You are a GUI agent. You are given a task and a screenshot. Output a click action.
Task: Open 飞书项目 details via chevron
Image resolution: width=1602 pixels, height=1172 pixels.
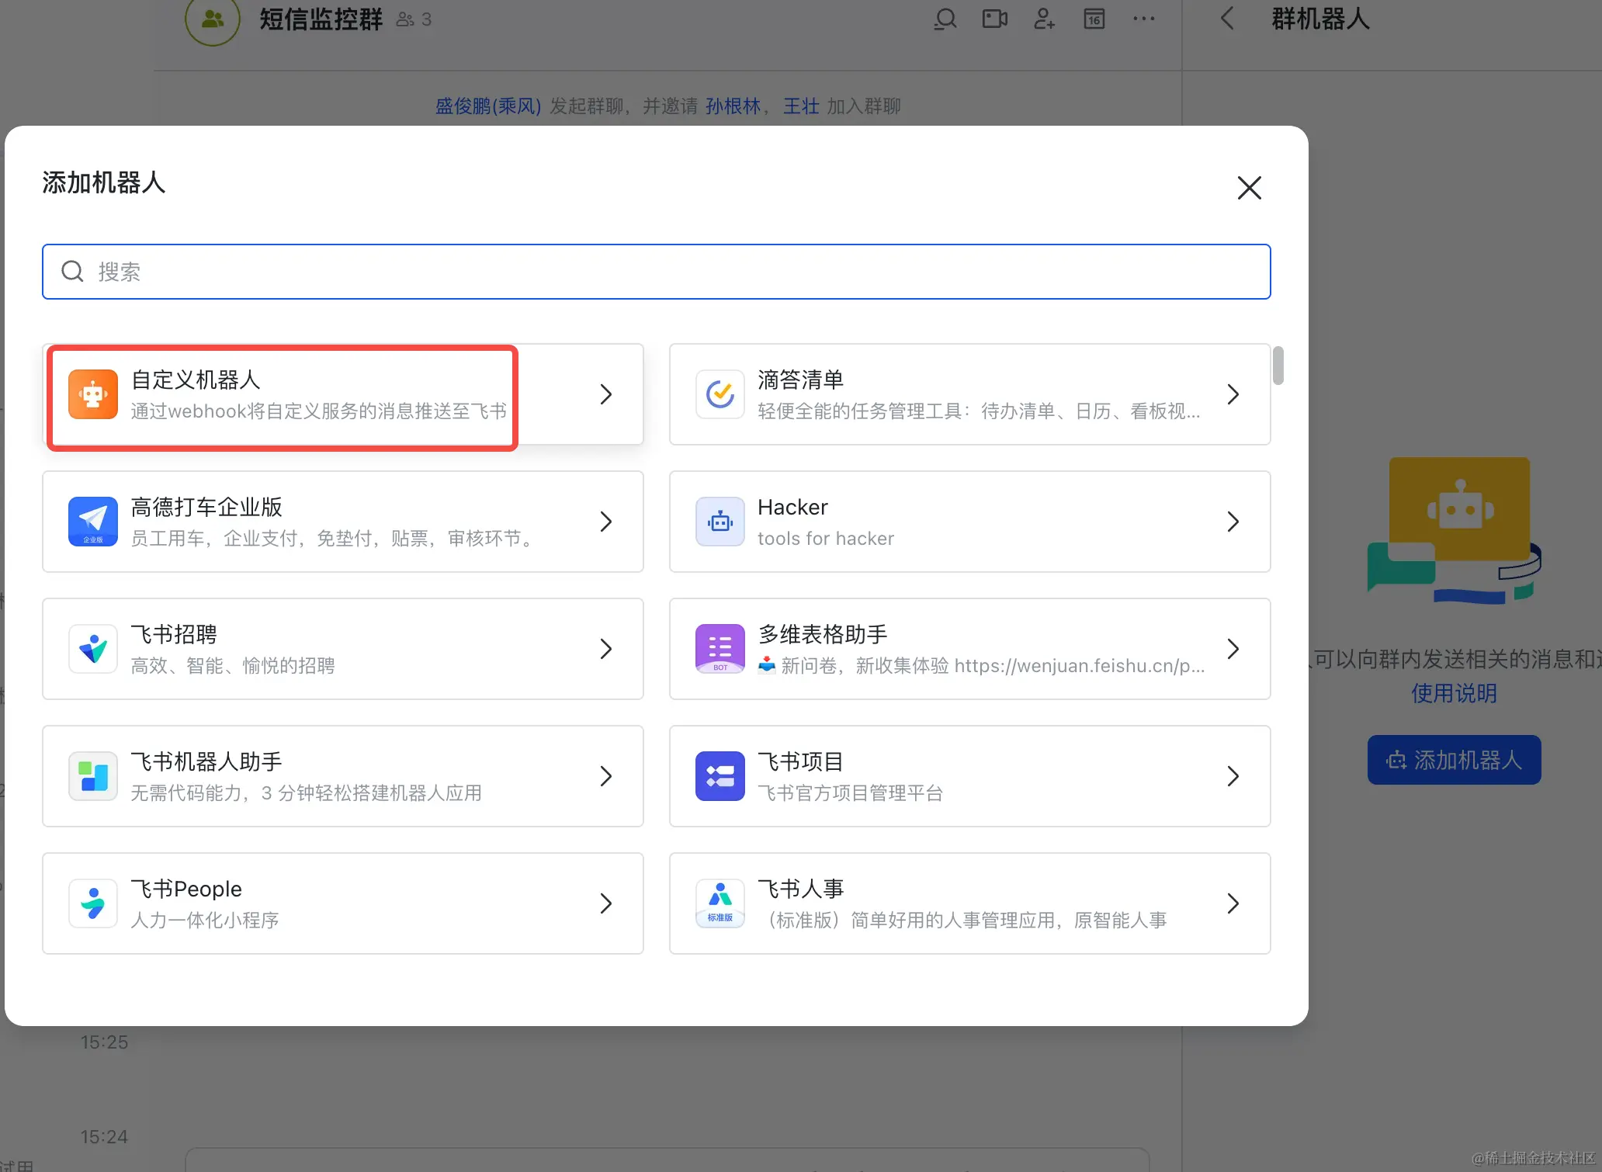(1233, 776)
